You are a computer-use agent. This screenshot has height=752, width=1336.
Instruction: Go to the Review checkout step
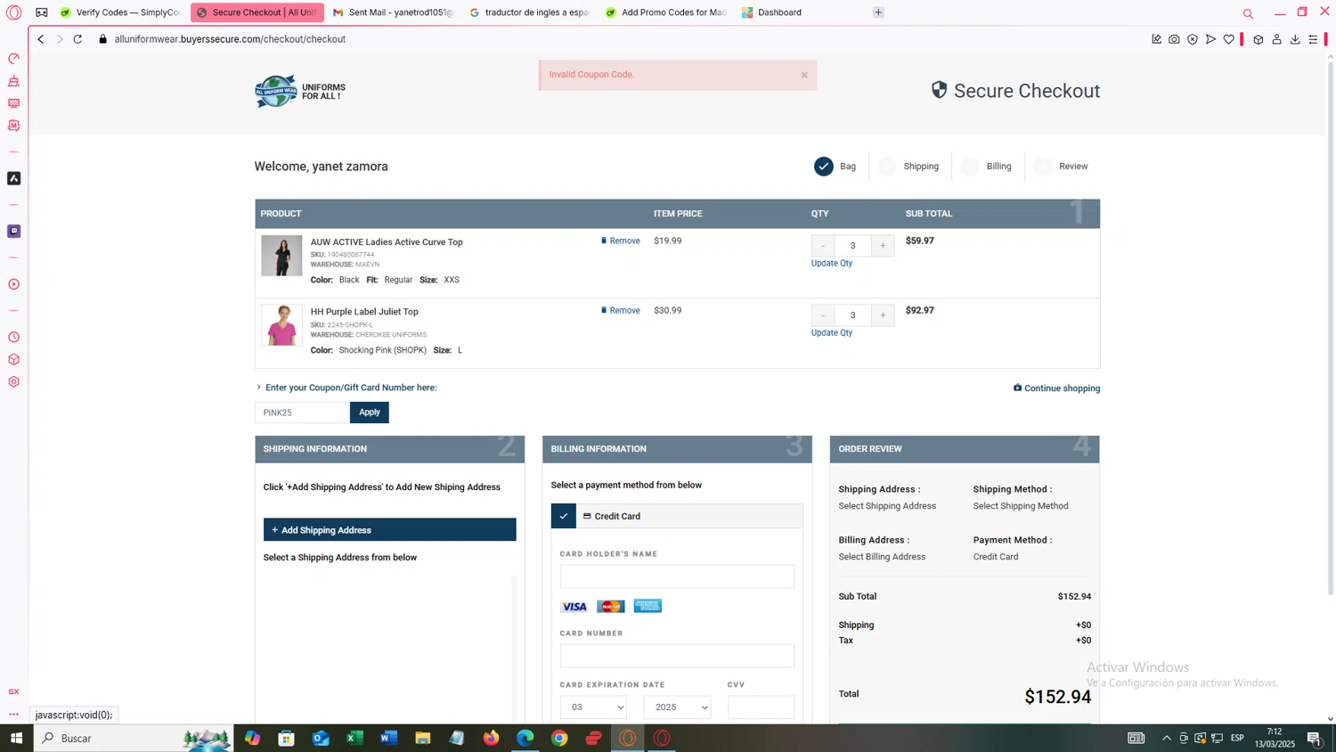(1062, 167)
